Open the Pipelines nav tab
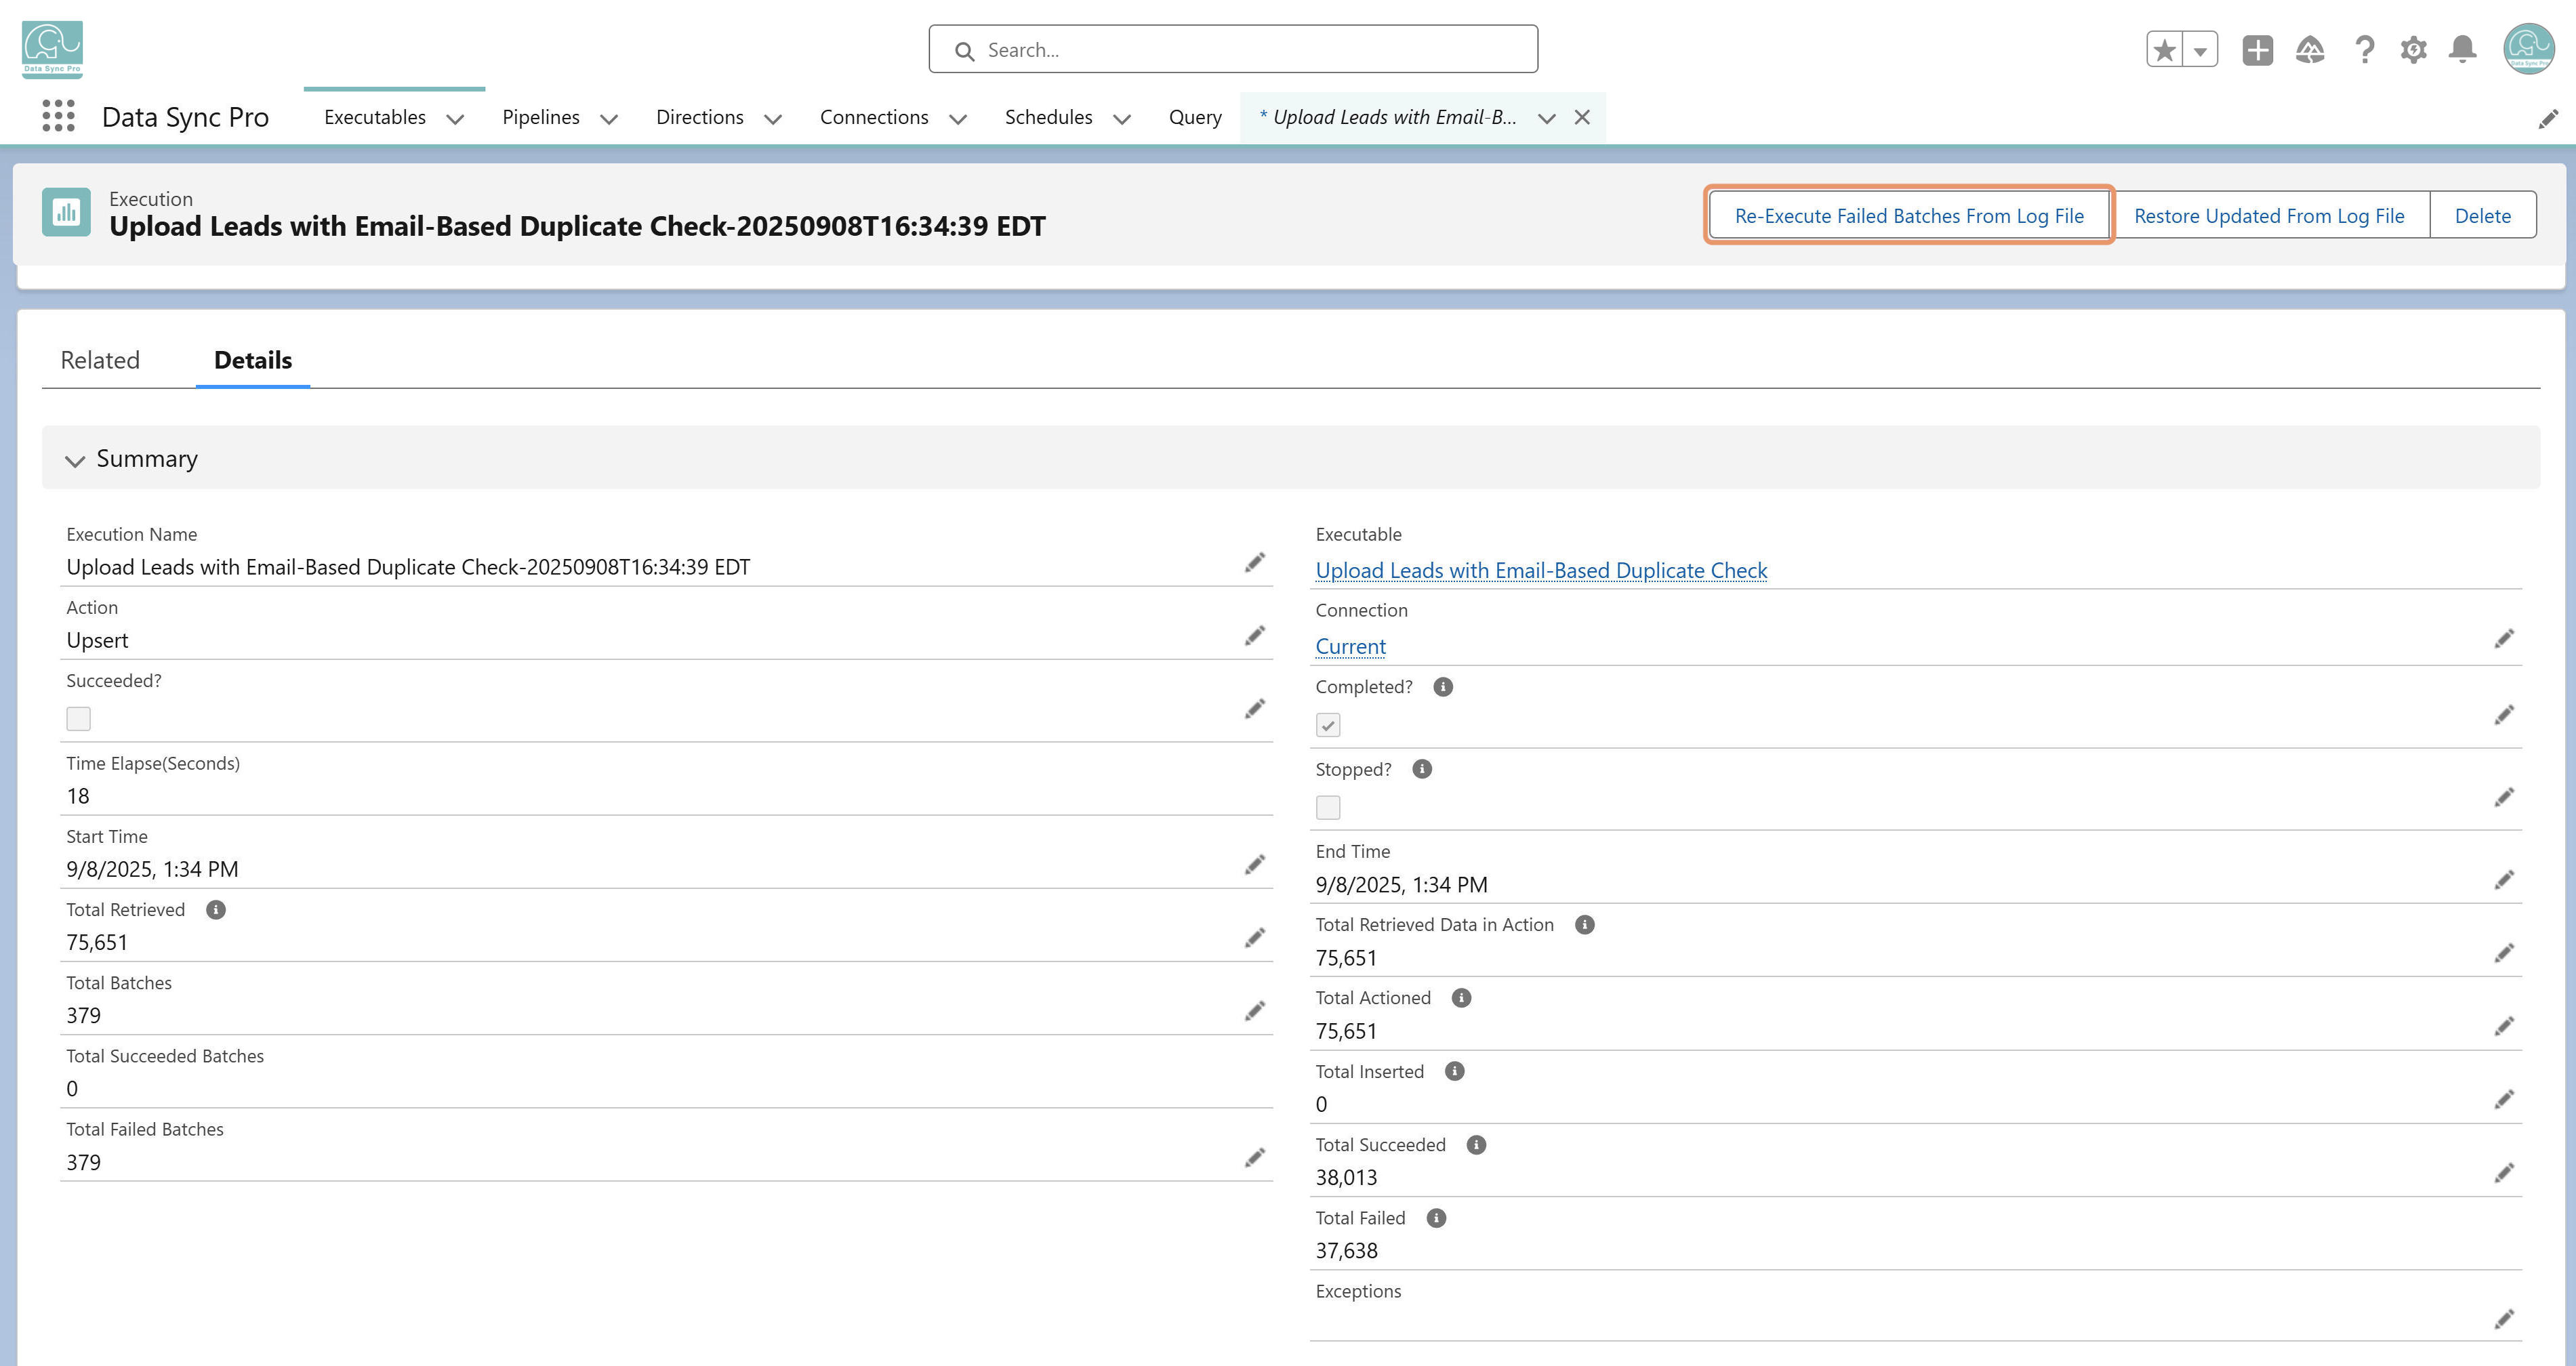This screenshot has height=1366, width=2576. (x=541, y=117)
